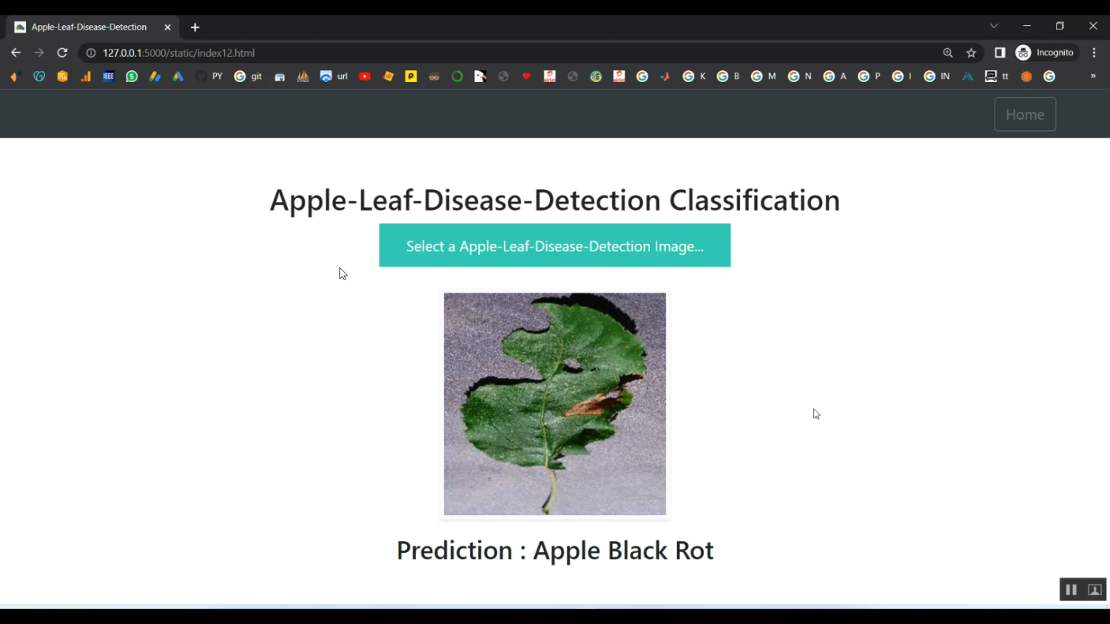
Task: Click Select a Apple-Leaf-Disease-Detection Image button
Action: click(554, 245)
